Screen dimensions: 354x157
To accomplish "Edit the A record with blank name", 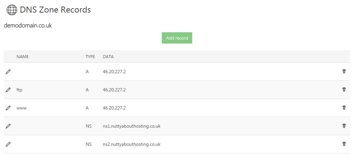I will click(8, 72).
